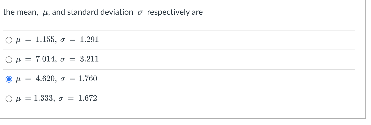This screenshot has width=371, height=125.
Task: Click the selected radio button for μ = 4.620
Action: click(x=9, y=80)
